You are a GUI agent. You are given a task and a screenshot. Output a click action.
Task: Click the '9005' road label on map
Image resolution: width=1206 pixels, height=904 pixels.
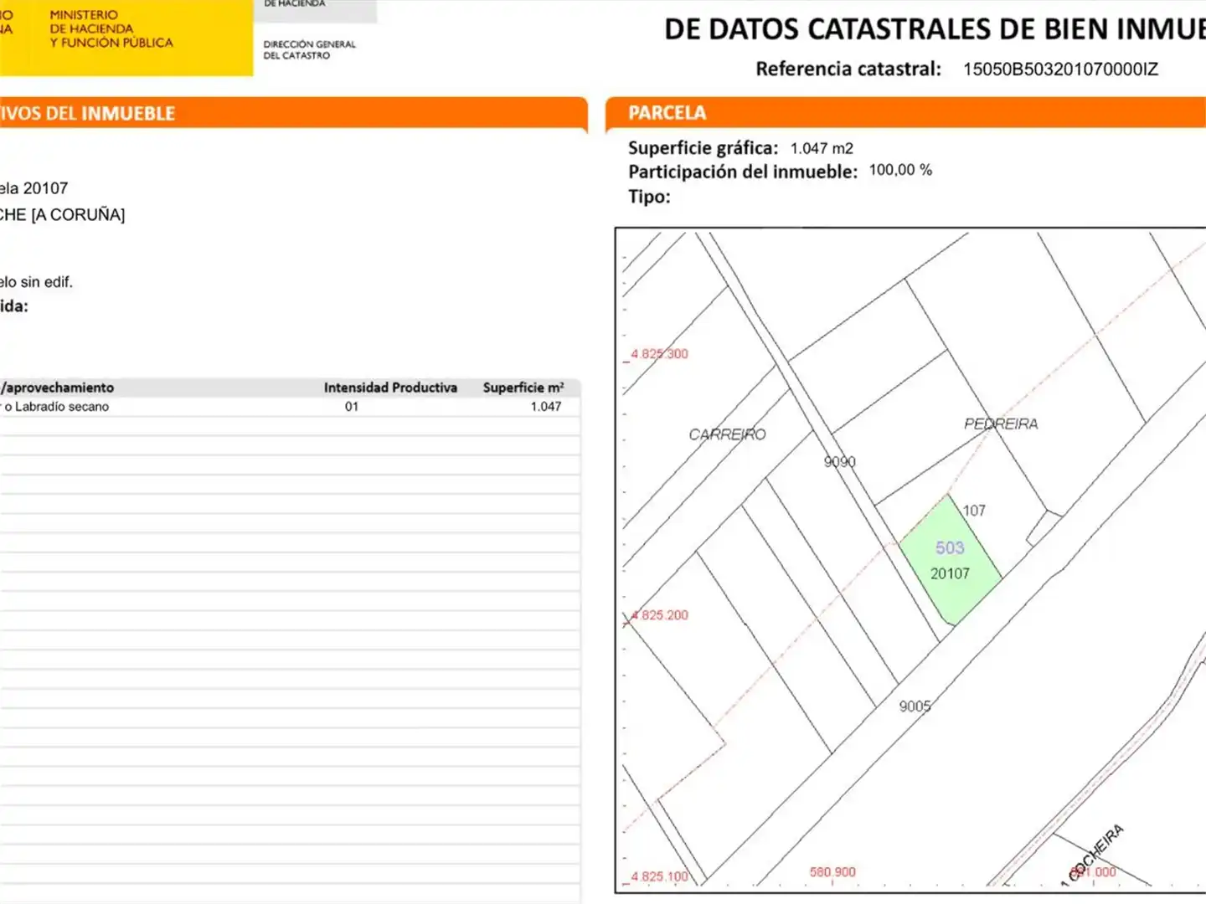[915, 706]
